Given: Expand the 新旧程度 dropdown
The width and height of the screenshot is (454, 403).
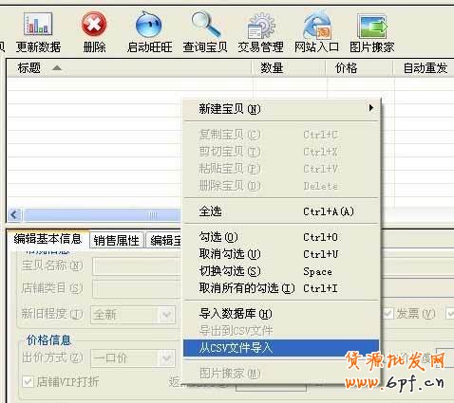Looking at the screenshot, I should [166, 315].
